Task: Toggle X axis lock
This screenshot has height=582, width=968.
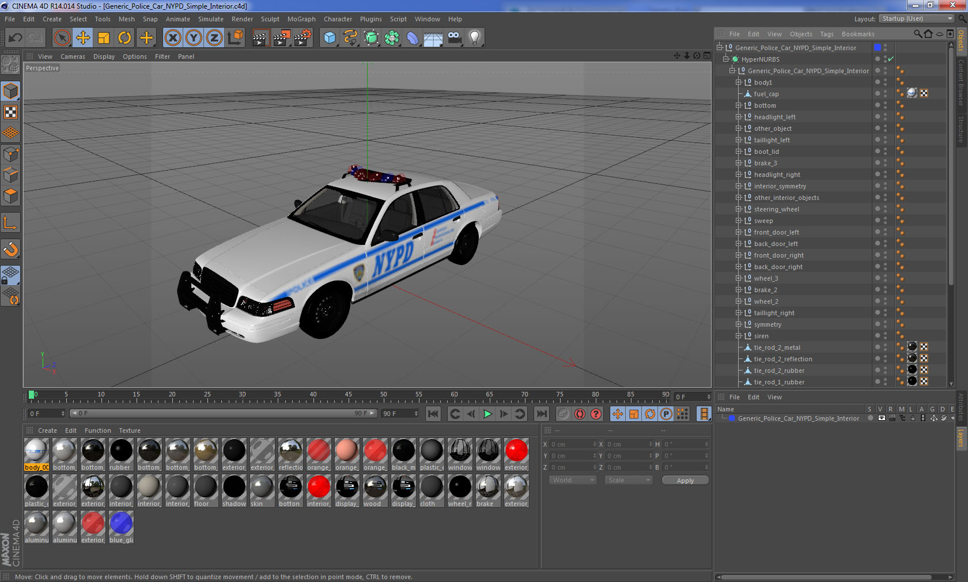Action: pyautogui.click(x=172, y=38)
